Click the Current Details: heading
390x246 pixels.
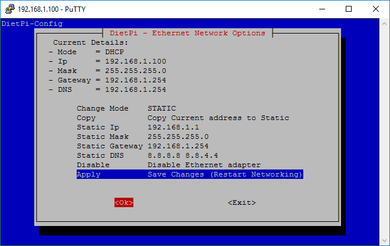click(90, 42)
